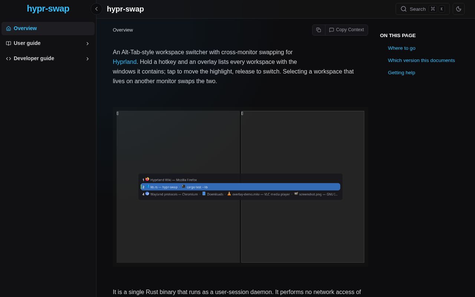
Task: Follow the Hyprland link
Action: pyautogui.click(x=125, y=62)
